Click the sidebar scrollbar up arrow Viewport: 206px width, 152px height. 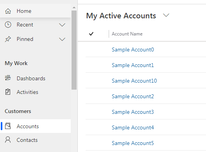(74, 7)
